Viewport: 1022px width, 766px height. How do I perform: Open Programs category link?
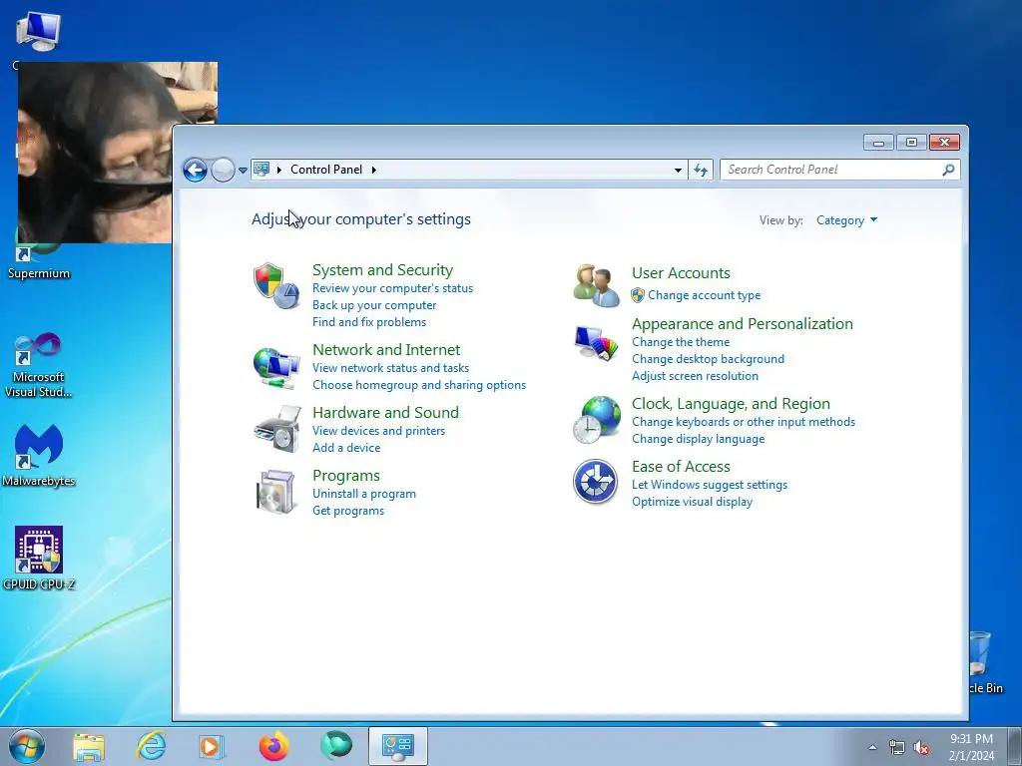345,476
